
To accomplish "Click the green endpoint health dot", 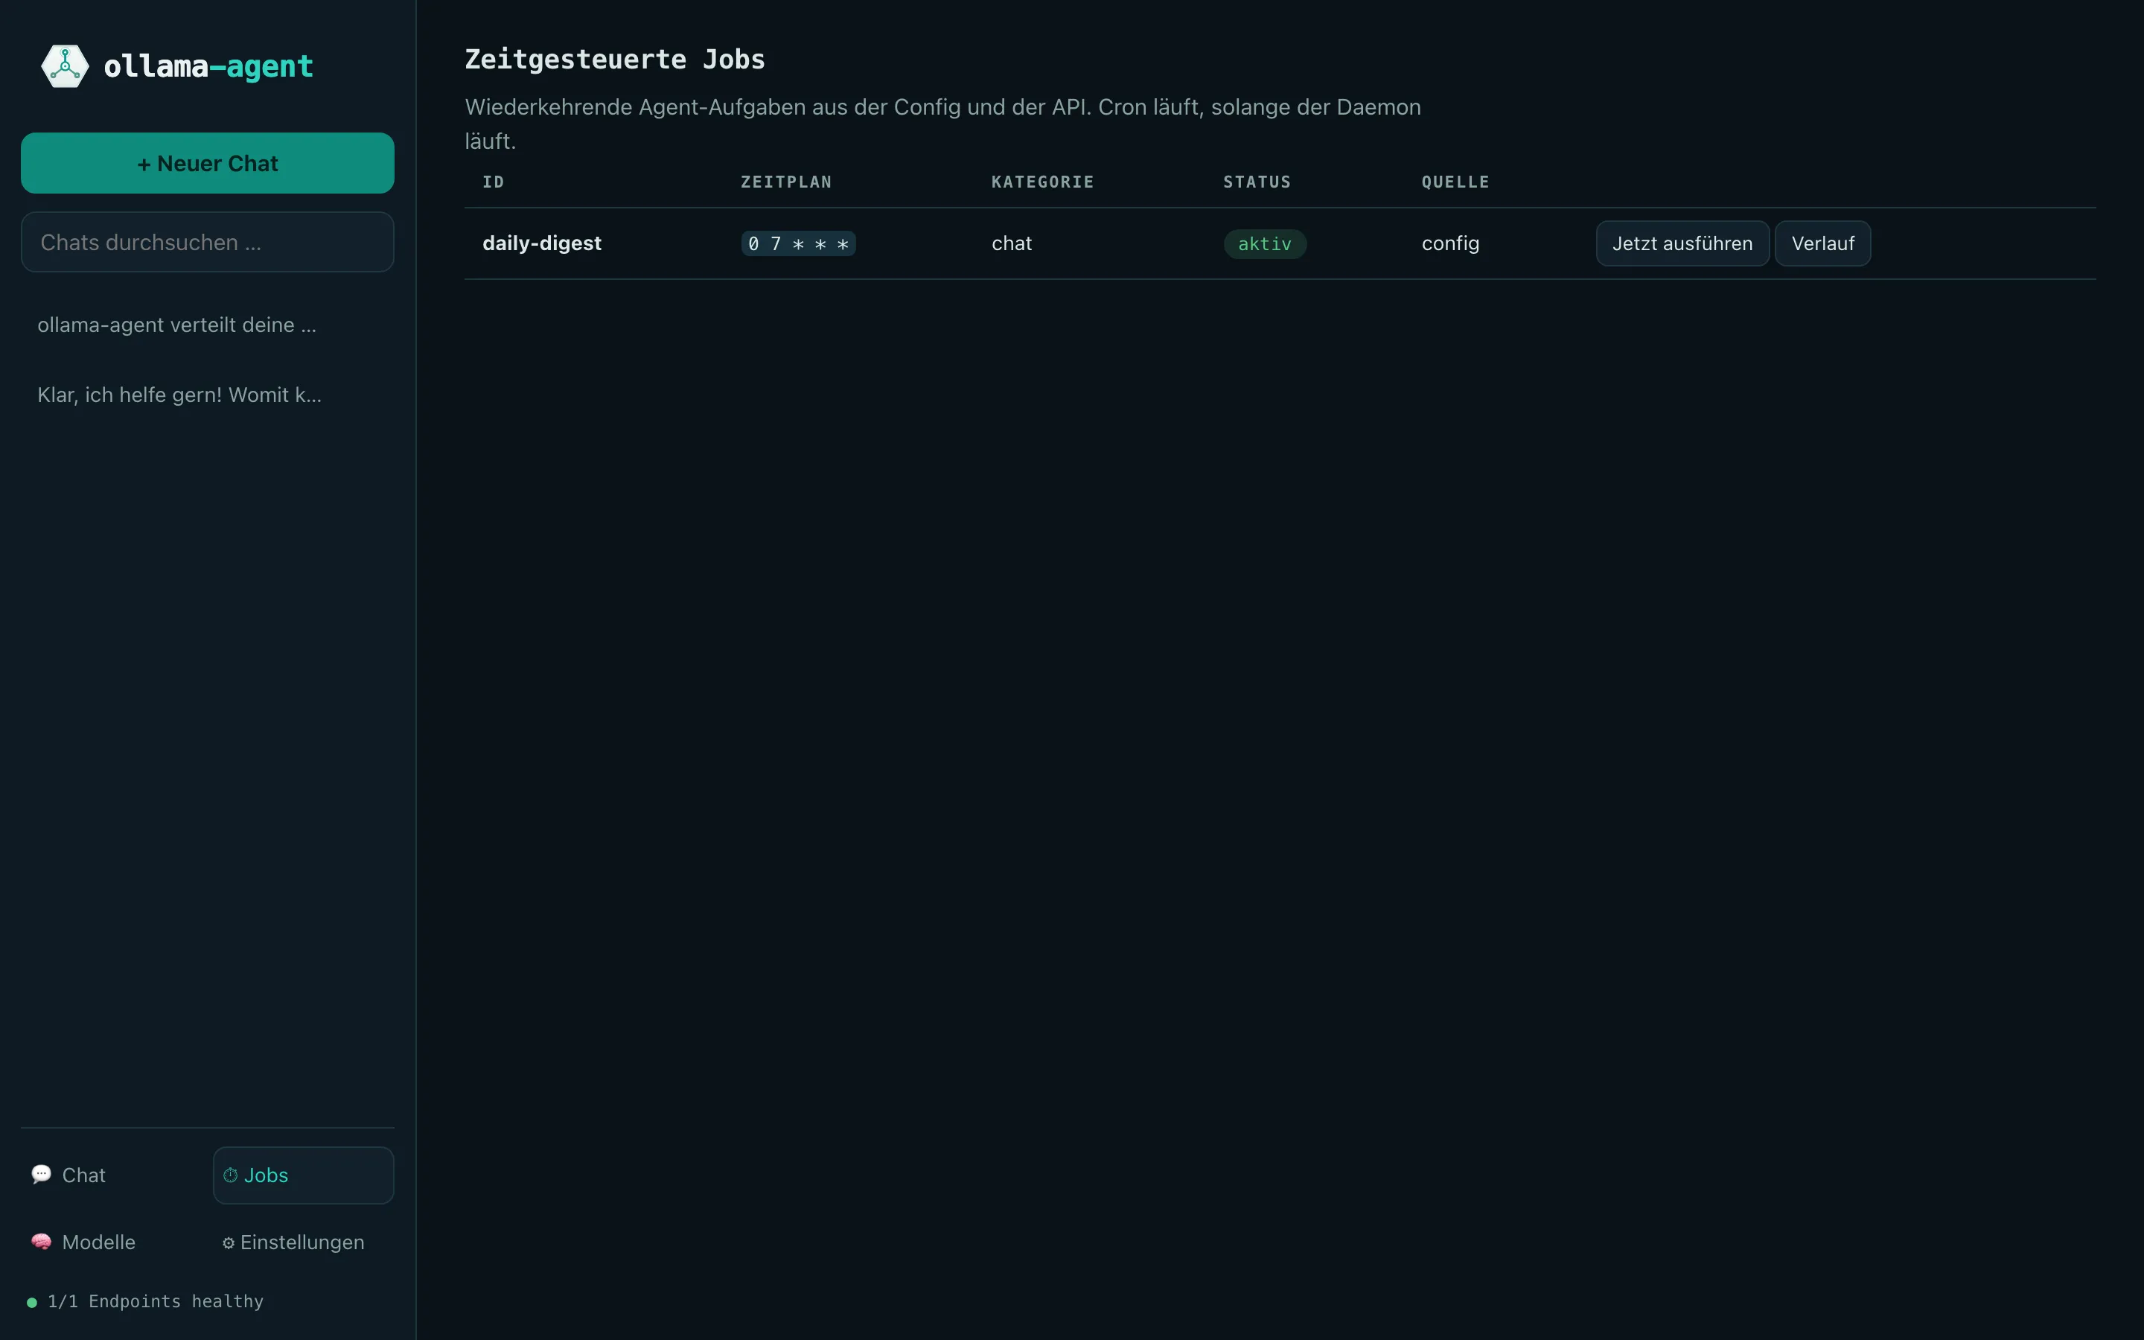I will click(x=32, y=1302).
